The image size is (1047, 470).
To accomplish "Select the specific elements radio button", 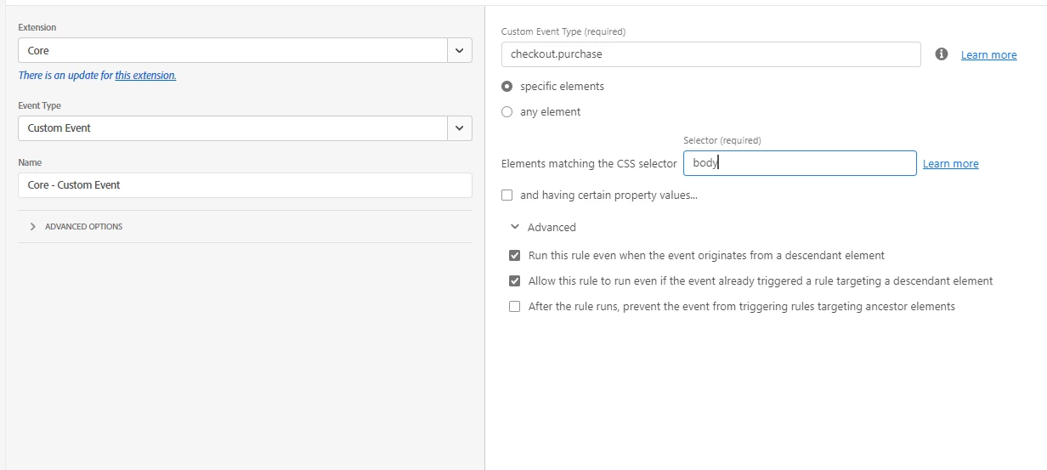I will [x=507, y=87].
